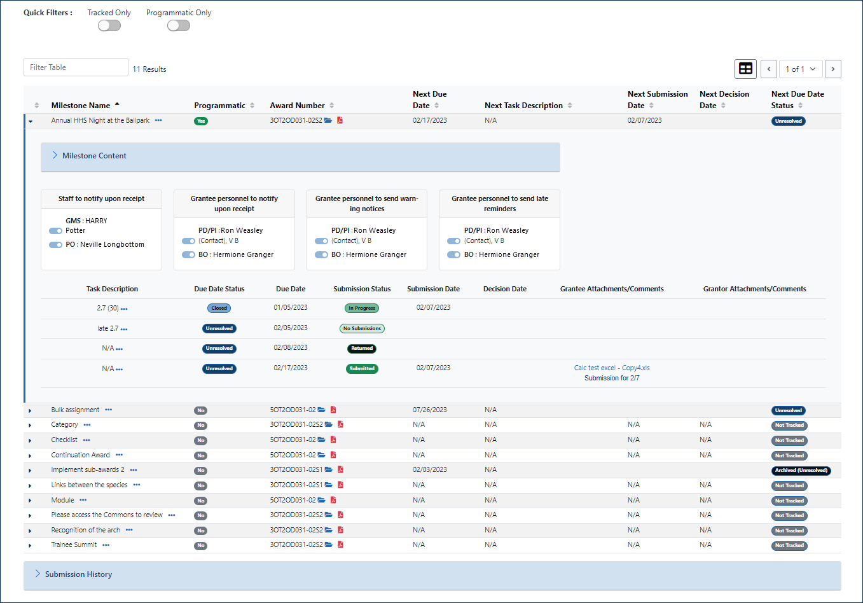Open PDF icon in Module row

click(333, 500)
